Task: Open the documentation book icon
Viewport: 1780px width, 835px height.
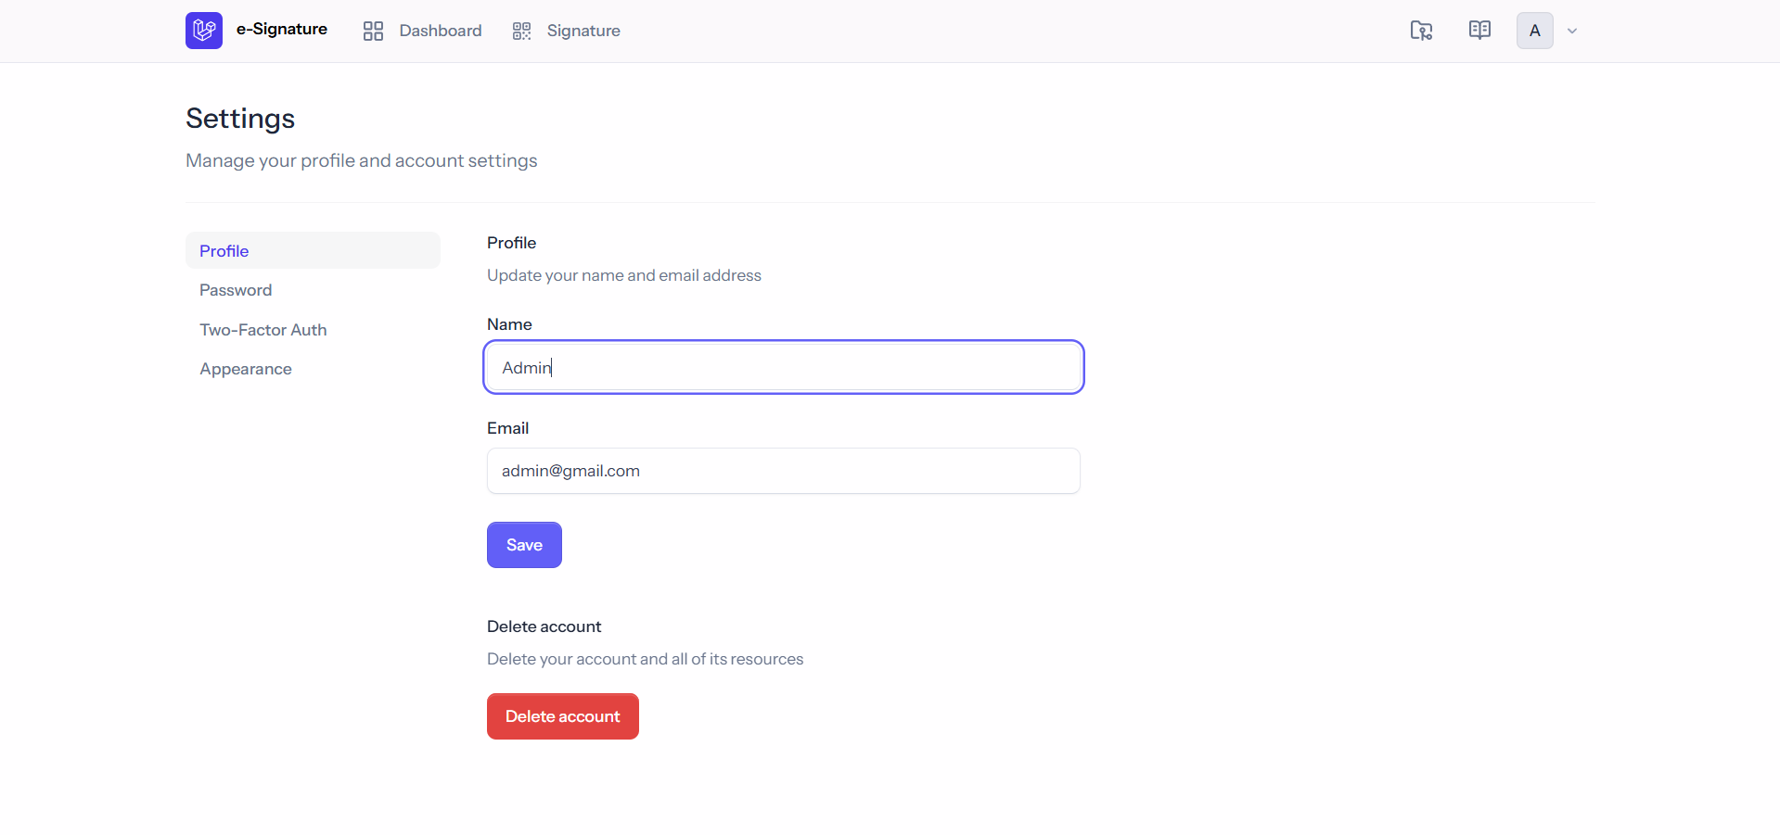Action: (1479, 31)
